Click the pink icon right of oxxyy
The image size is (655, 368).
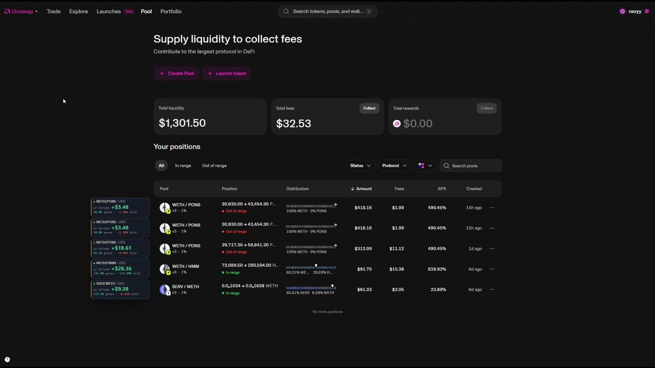point(647,11)
